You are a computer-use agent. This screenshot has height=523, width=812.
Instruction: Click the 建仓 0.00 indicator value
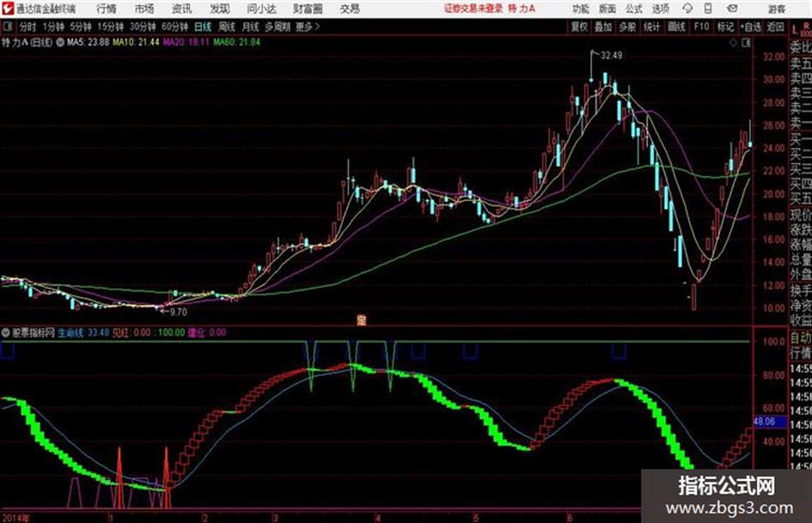coord(207,333)
